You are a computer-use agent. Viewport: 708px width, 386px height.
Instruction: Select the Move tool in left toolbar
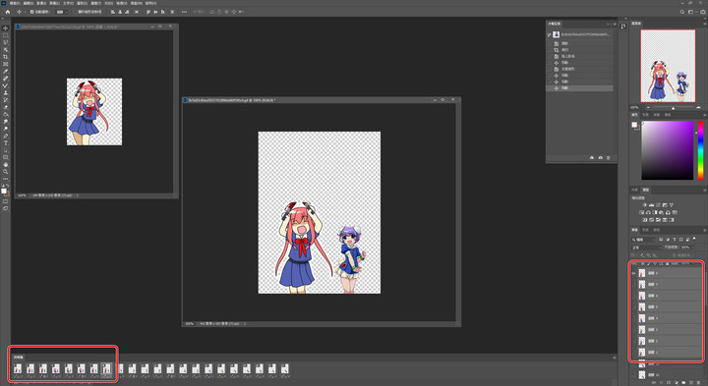(x=6, y=28)
